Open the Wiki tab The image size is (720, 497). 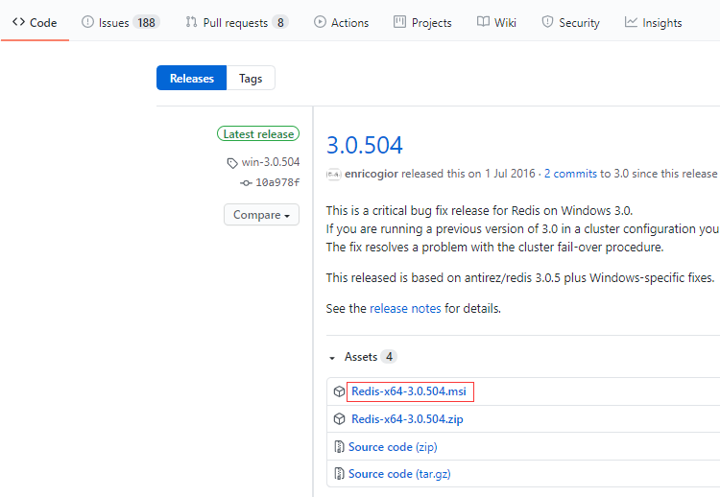coord(497,22)
